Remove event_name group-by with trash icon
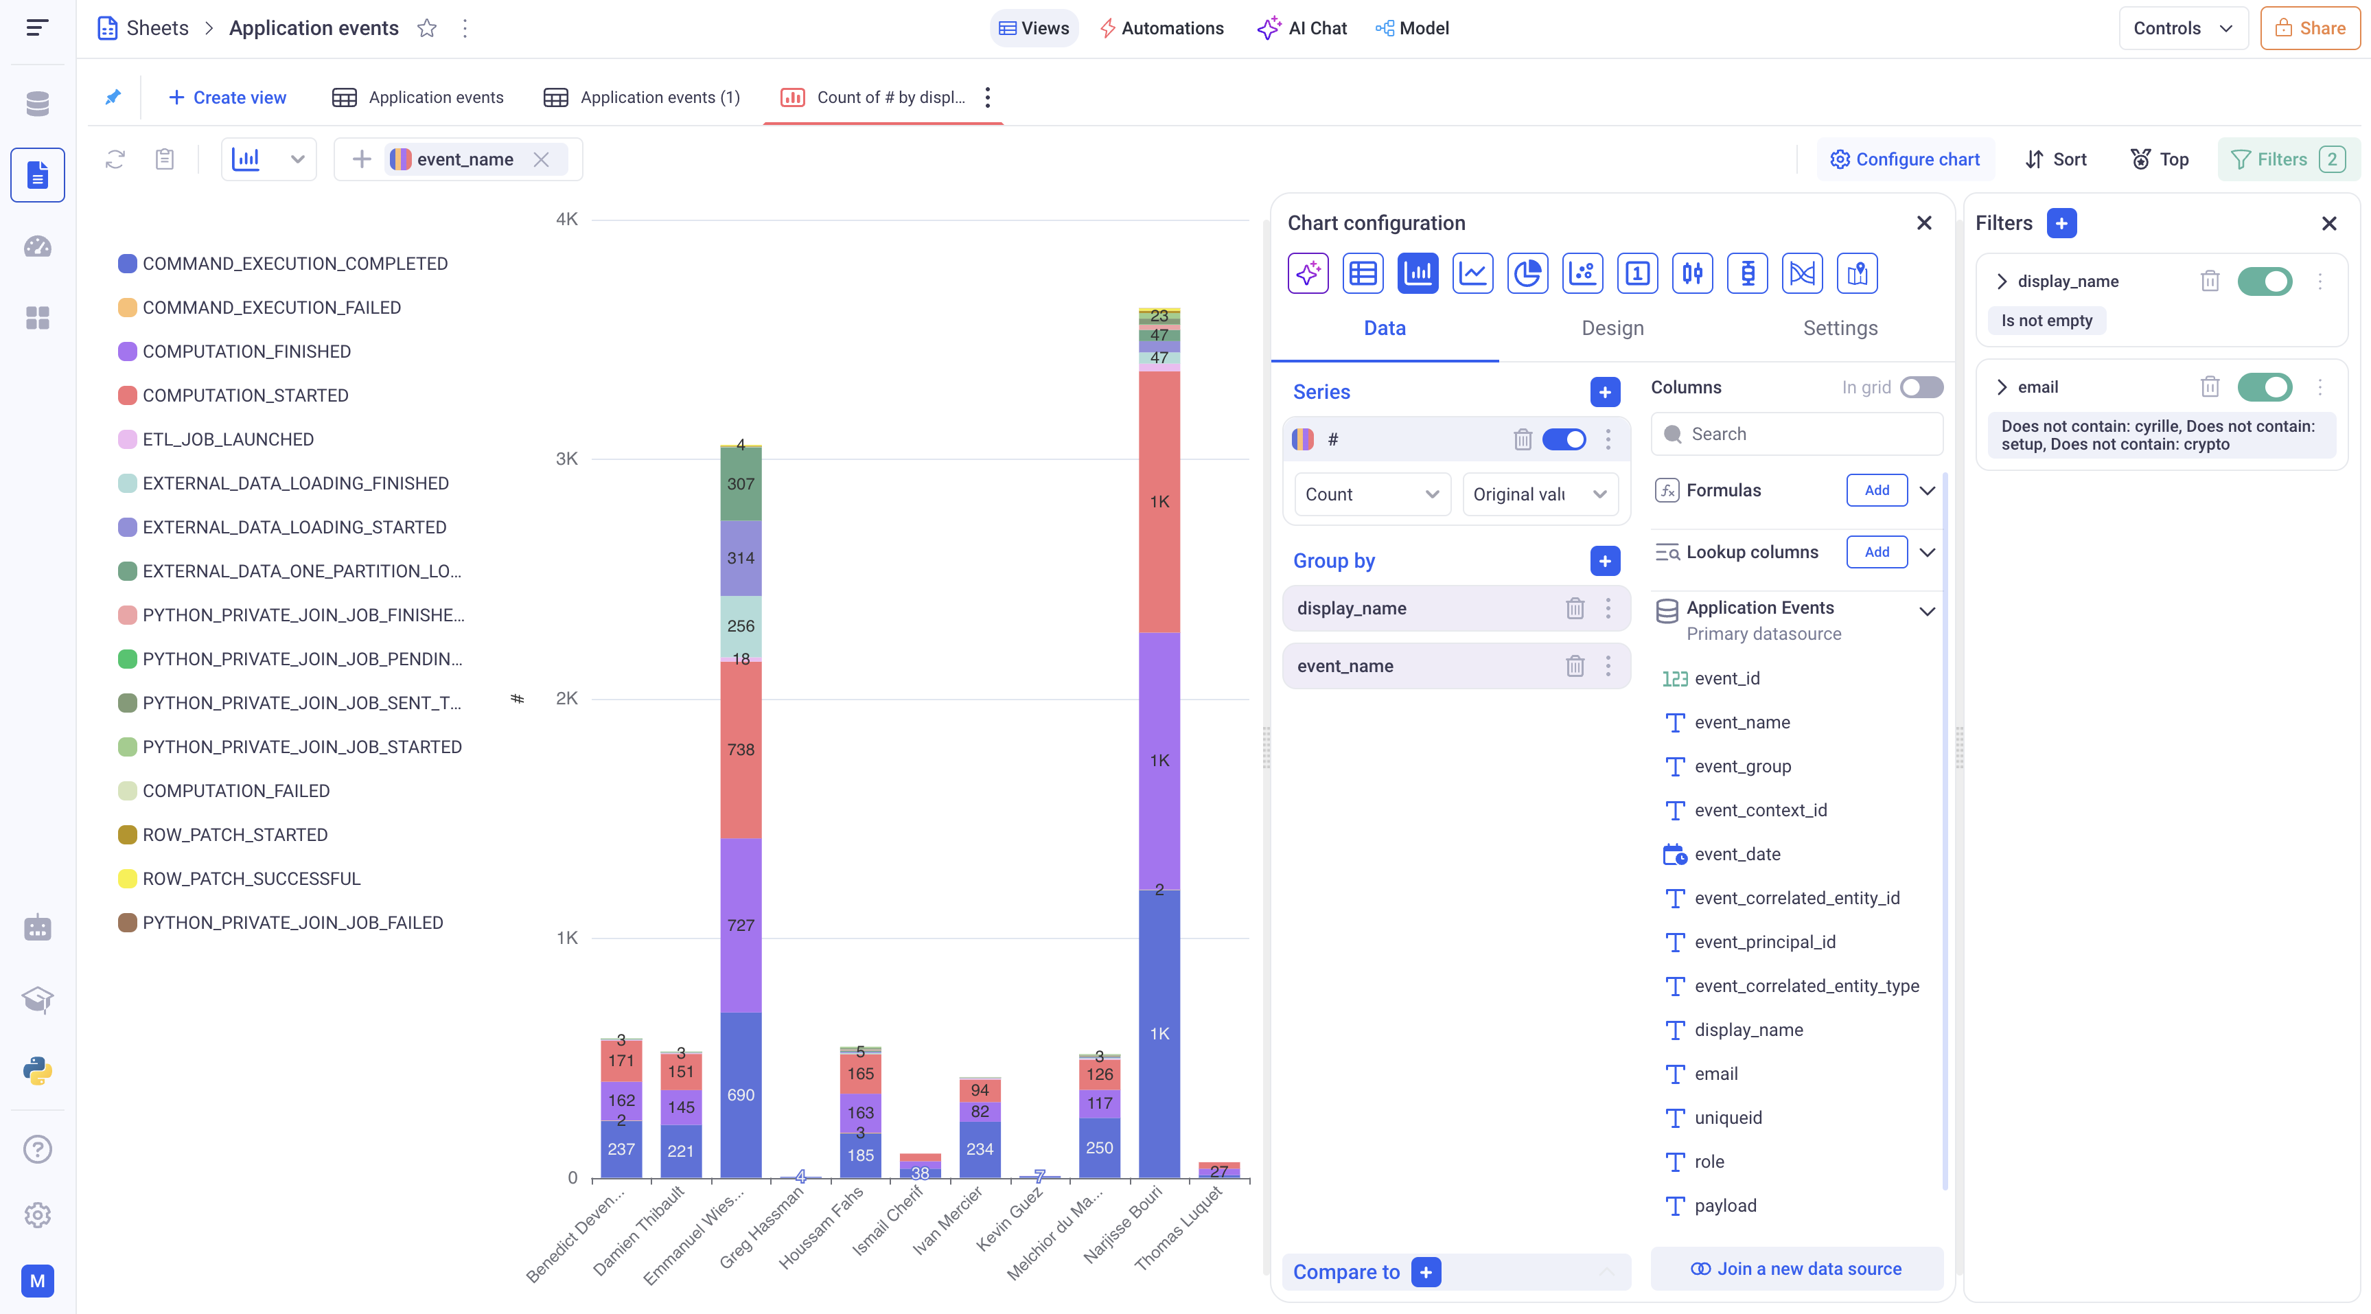Screen dimensions: 2371x1314 point(1575,666)
